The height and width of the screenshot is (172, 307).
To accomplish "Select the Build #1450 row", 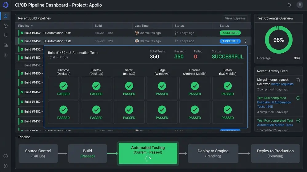I will (x=30, y=73).
